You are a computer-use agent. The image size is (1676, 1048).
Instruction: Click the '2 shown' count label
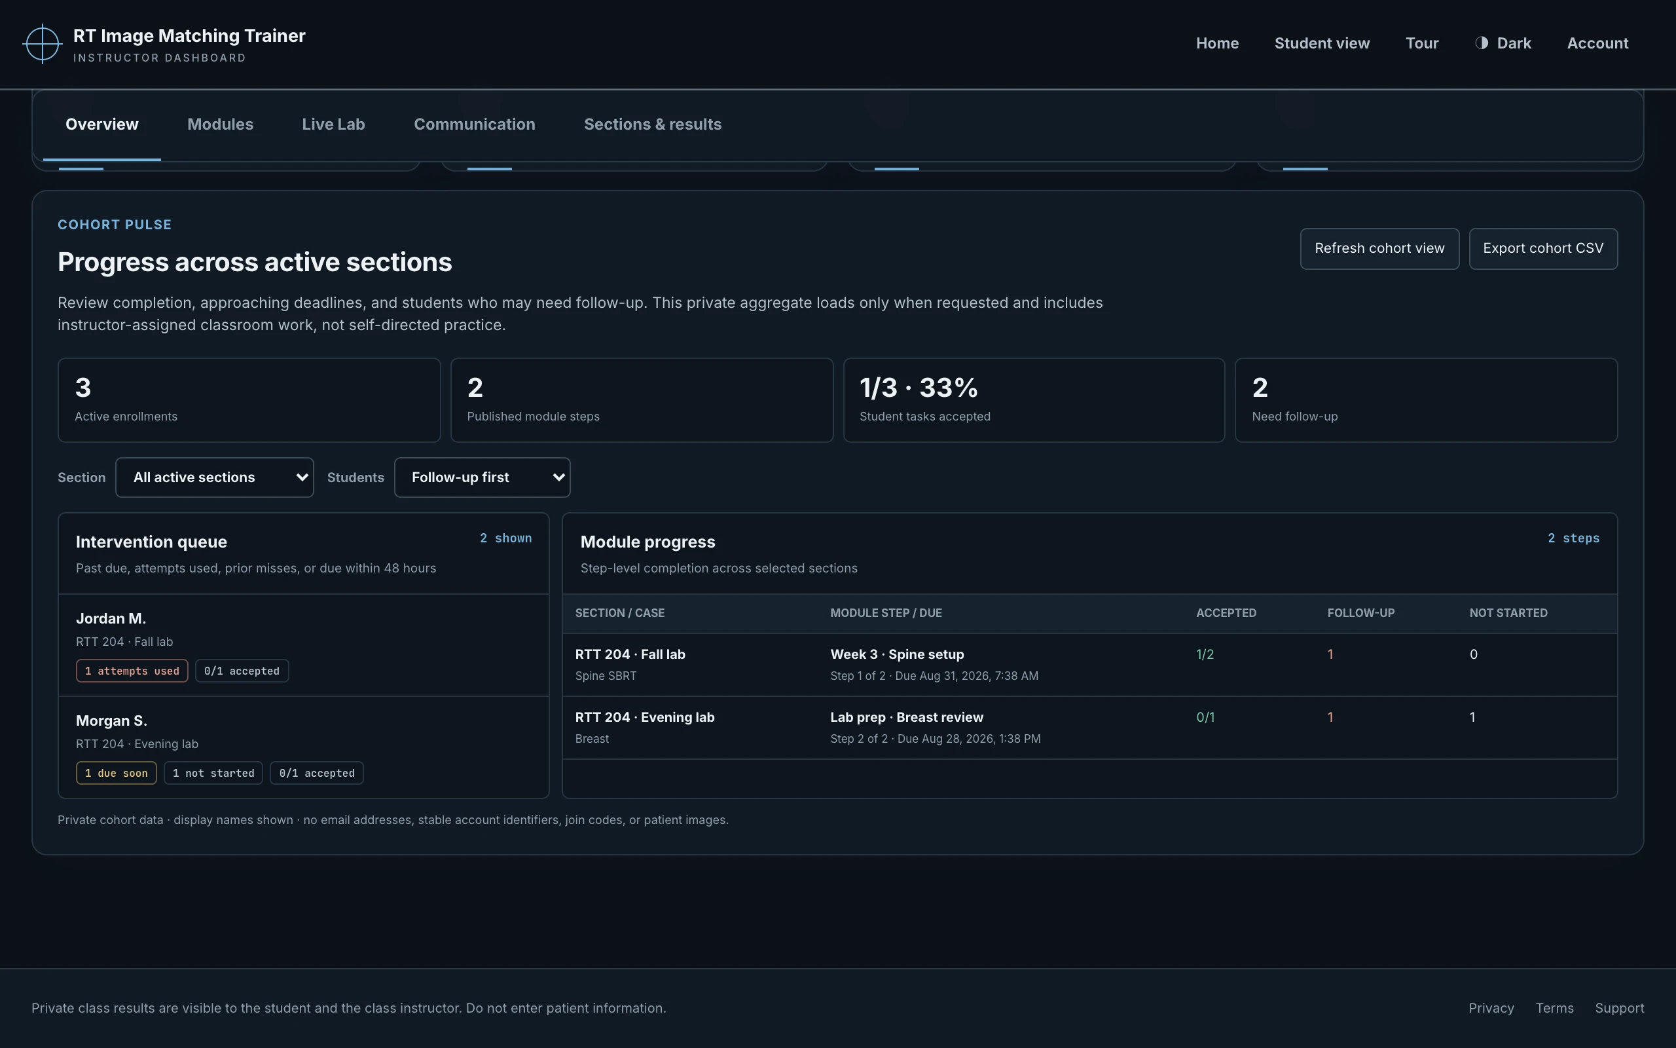click(505, 538)
